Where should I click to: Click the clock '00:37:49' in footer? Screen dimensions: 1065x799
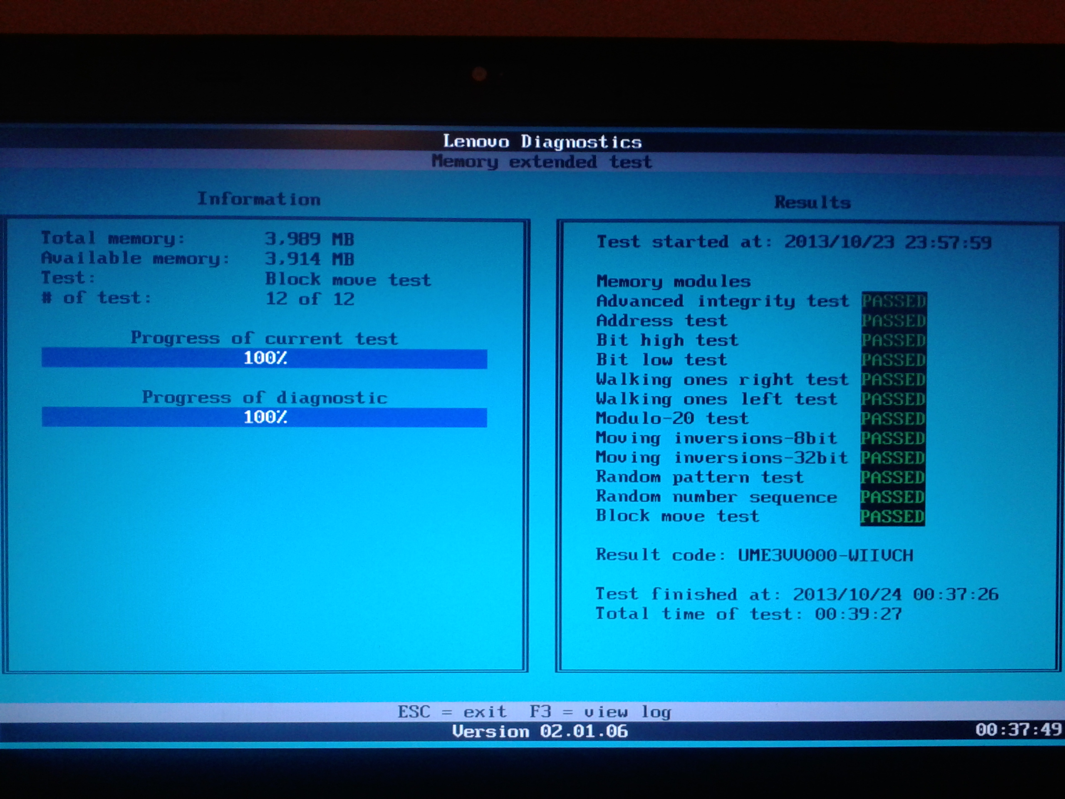pos(1019,730)
